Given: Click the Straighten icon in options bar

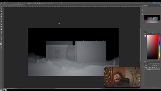Looking at the screenshot, I should coord(29,3).
